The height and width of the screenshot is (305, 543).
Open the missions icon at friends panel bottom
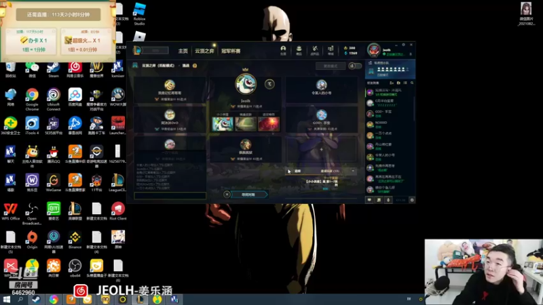[379, 200]
